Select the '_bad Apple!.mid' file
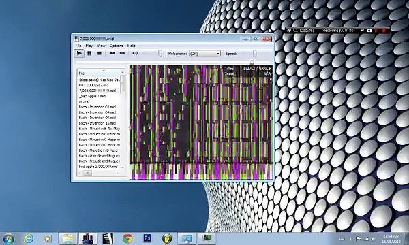The height and width of the screenshot is (245, 409). tap(92, 96)
